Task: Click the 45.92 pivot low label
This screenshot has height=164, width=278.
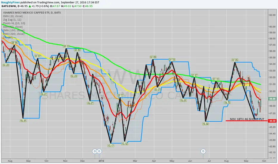Action: point(206,124)
